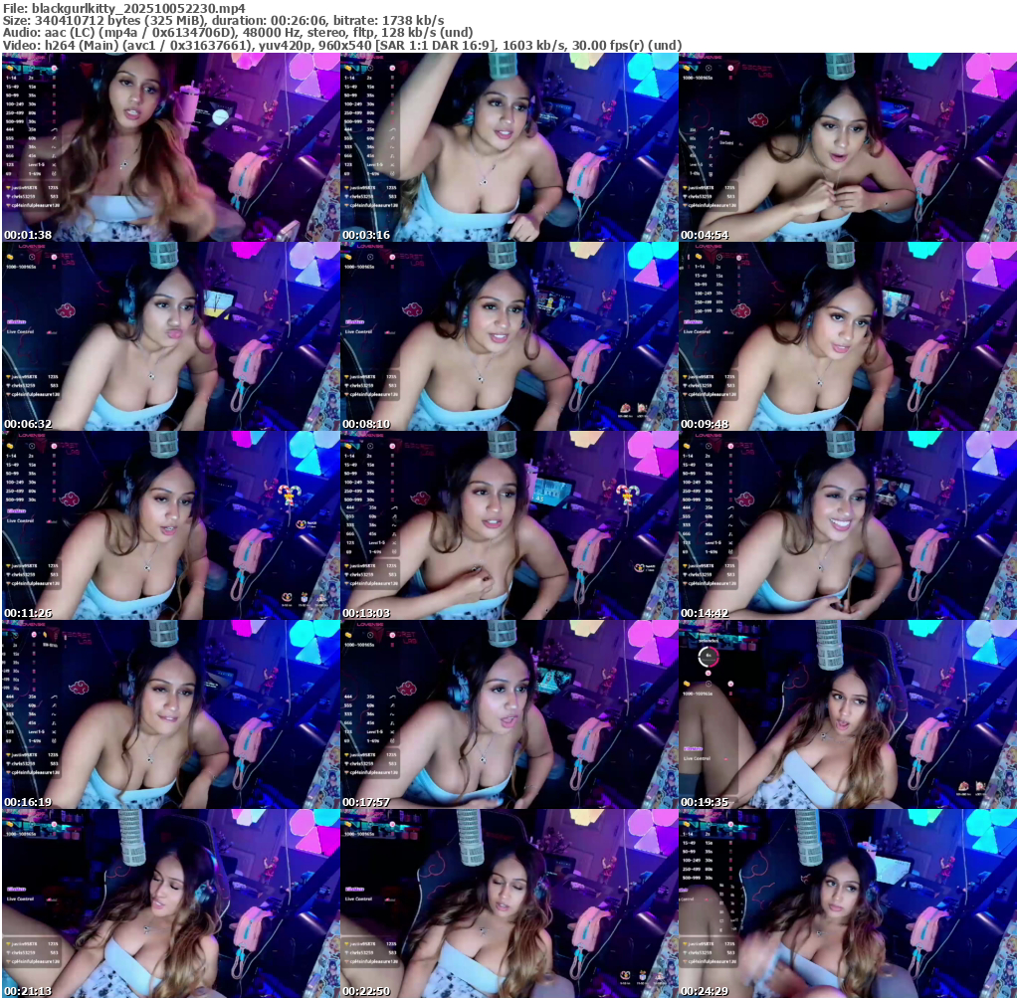1019x998 pixels.
Task: Click the 00:14:42 preview frame
Action: coord(847,525)
